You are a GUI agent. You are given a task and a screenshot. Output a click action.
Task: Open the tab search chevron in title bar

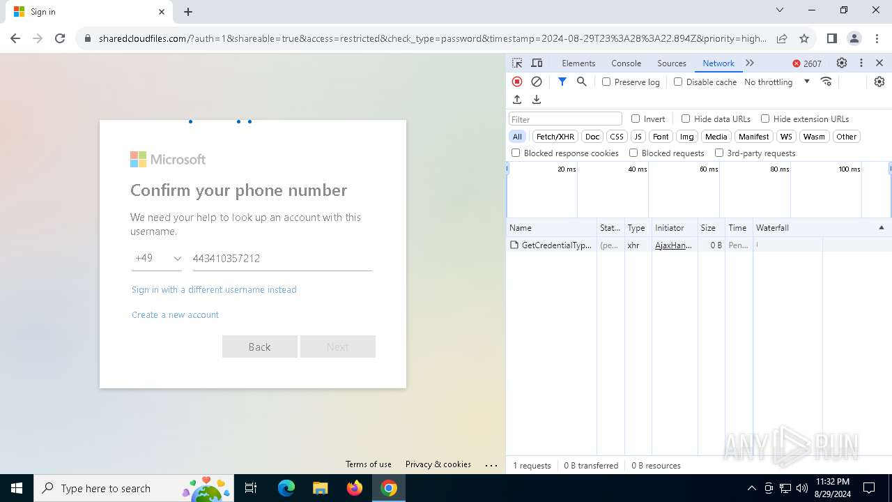pyautogui.click(x=780, y=10)
